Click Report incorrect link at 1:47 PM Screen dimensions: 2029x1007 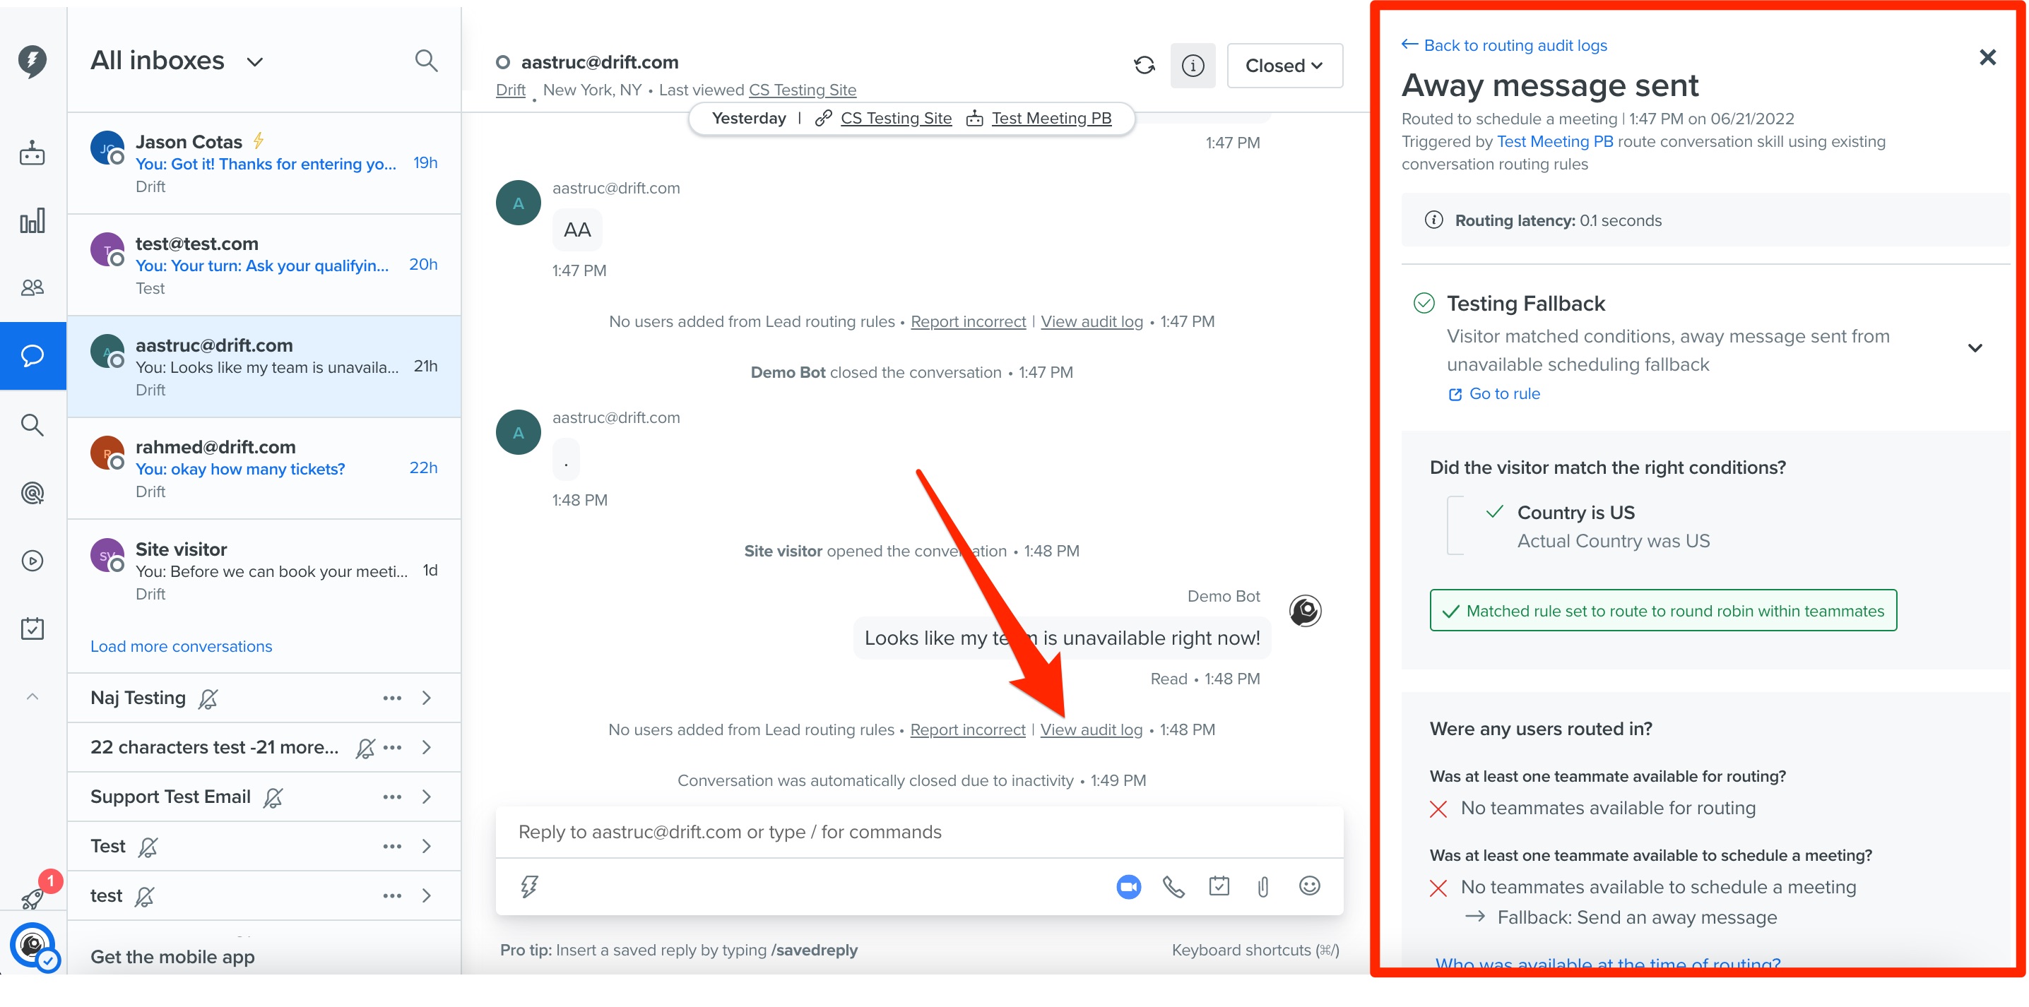(968, 321)
